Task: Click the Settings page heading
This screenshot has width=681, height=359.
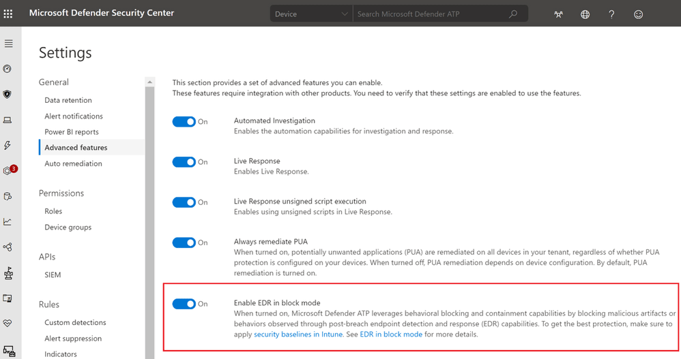Action: coord(65,53)
